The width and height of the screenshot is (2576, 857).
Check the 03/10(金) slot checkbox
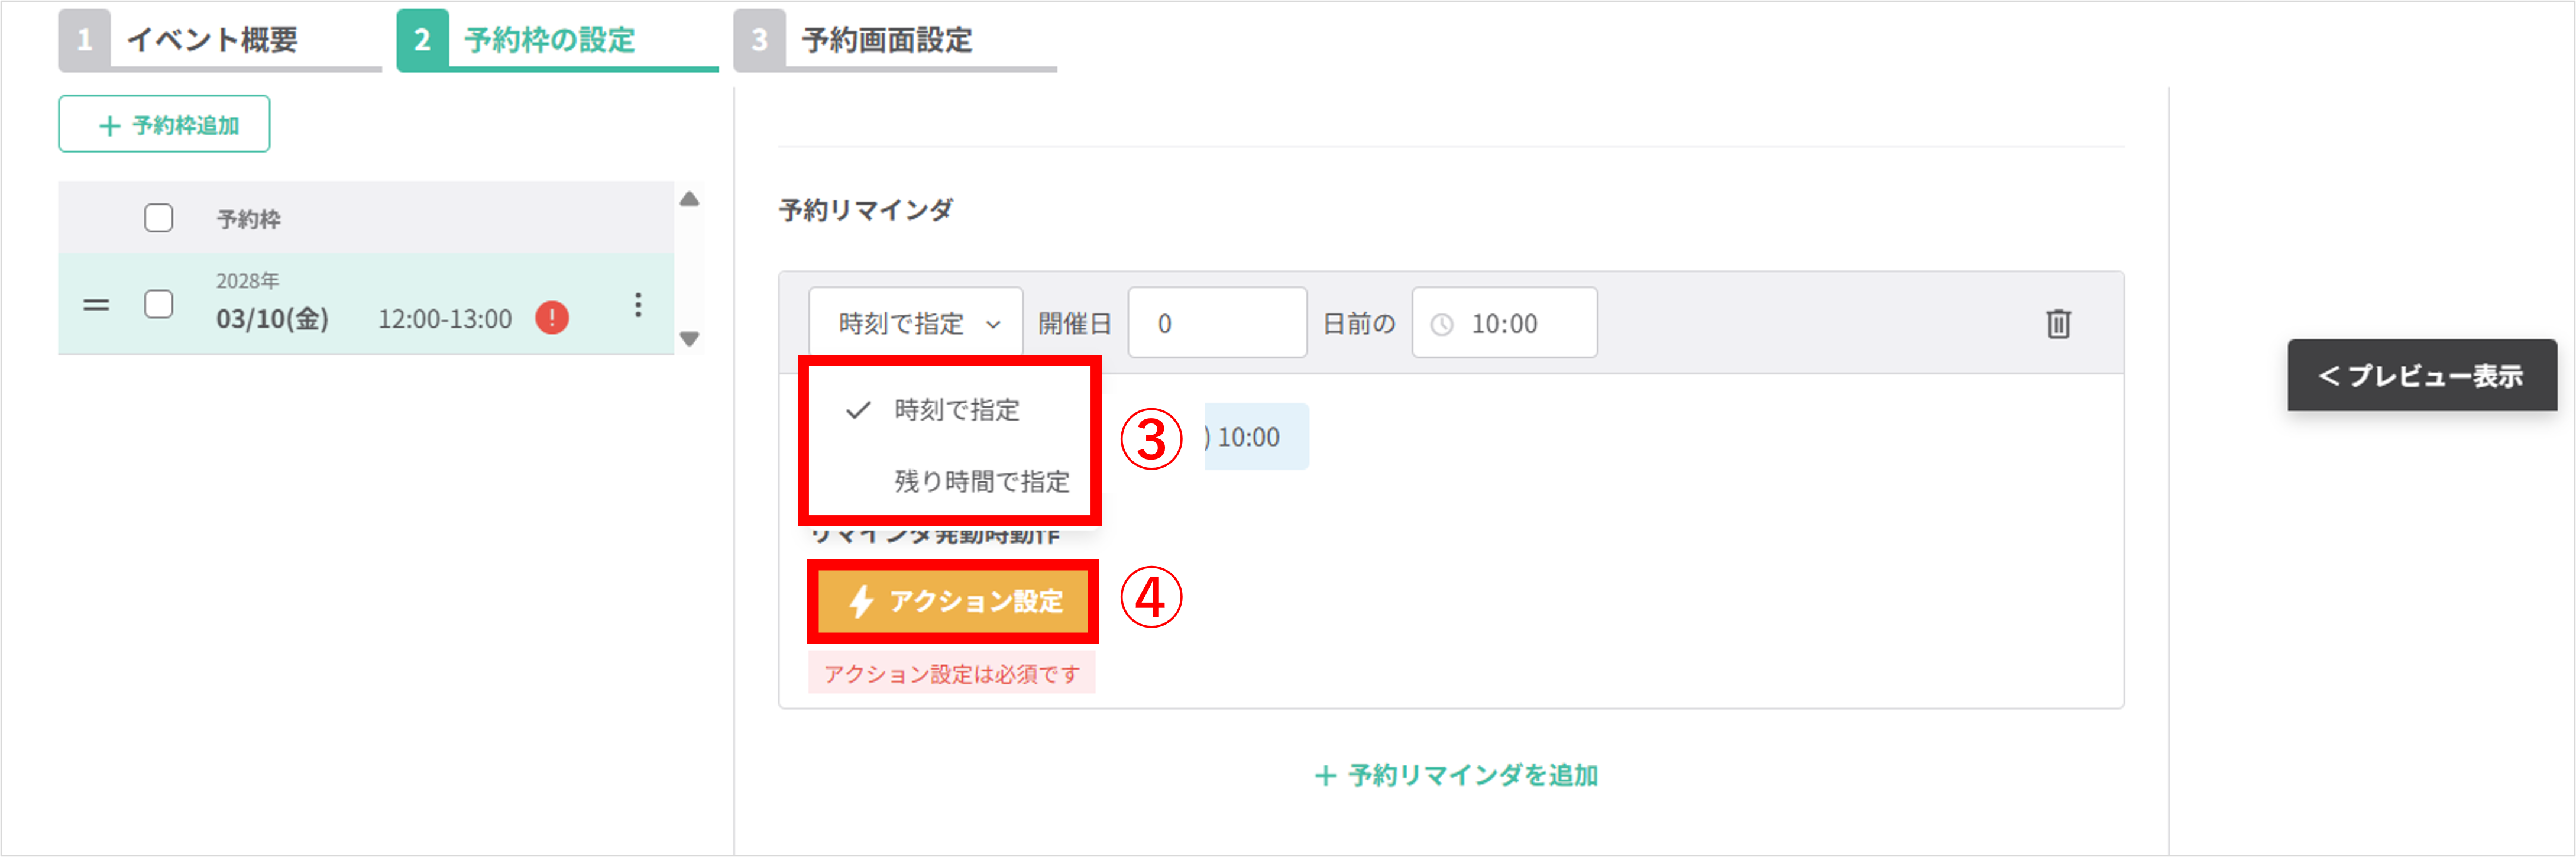(158, 304)
